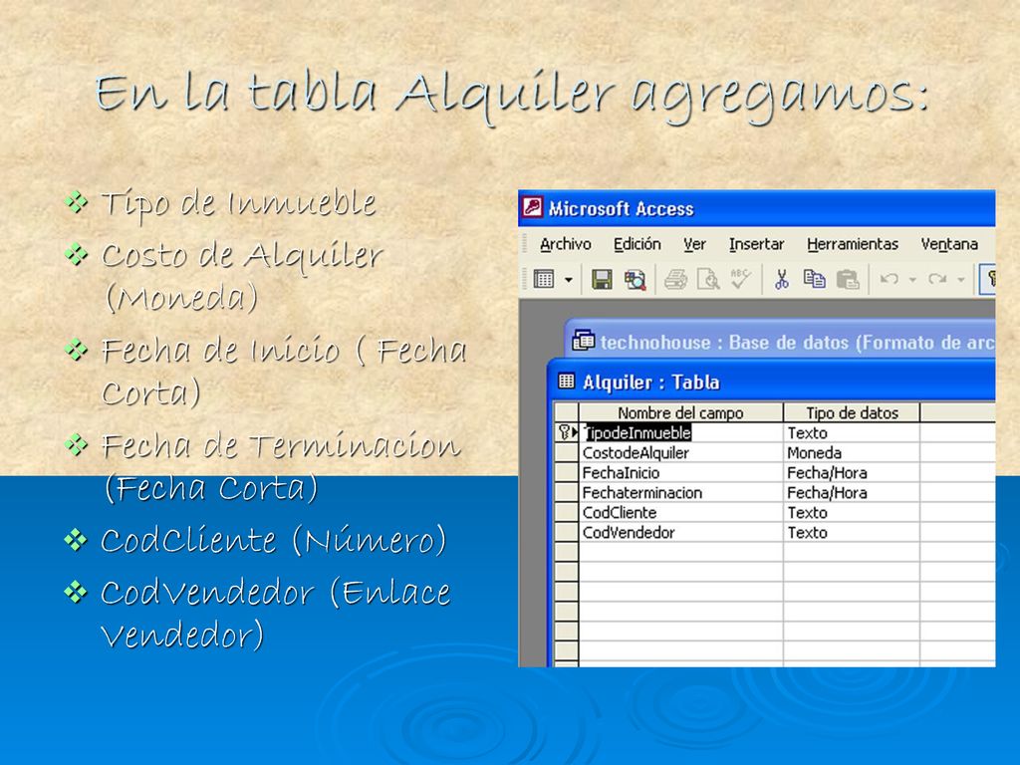Viewport: 1020px width, 765px height.
Task: Open the Archivo menu
Action: tap(566, 244)
